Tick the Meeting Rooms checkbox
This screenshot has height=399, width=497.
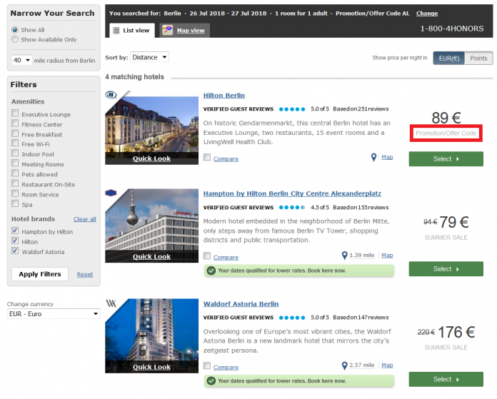point(15,163)
